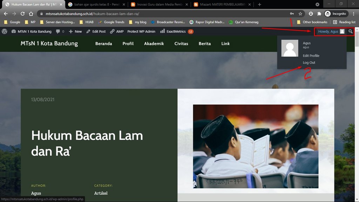
Task: Click the tab search dropdown arrow
Action: point(317,4)
